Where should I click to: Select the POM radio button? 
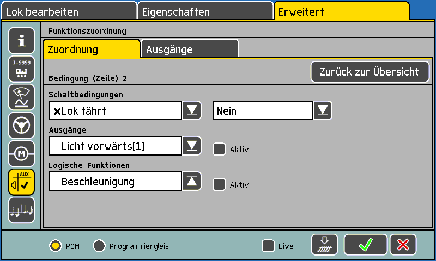(x=56, y=246)
